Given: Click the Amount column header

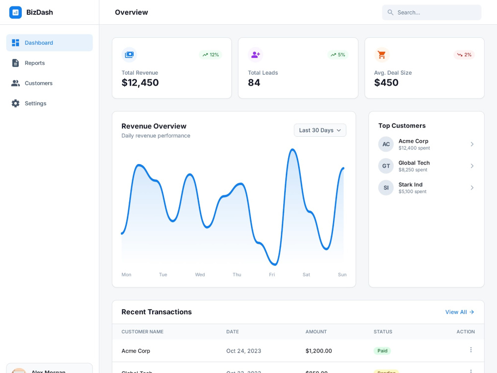Looking at the screenshot, I should coord(316,332).
